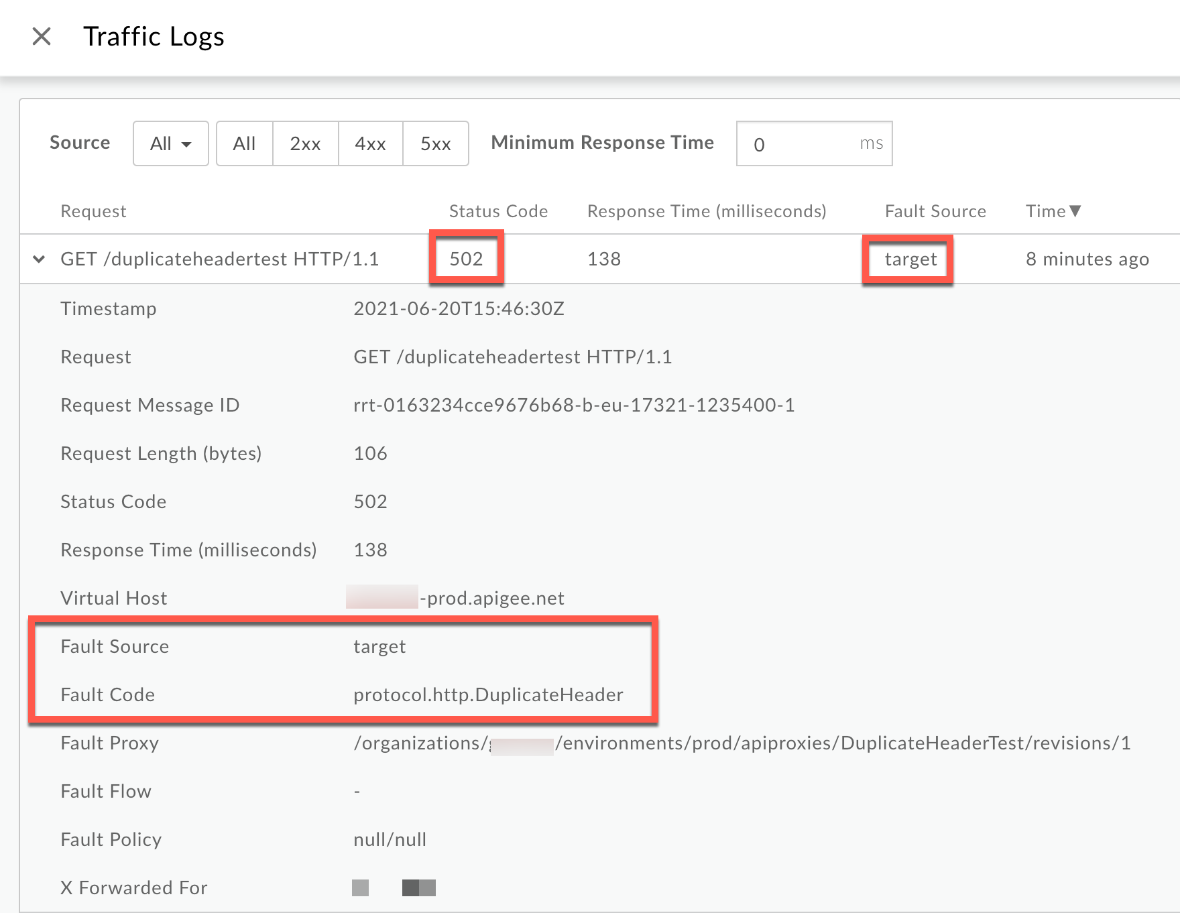Click the 502 status code in the row
1180x913 pixels.
coord(466,259)
